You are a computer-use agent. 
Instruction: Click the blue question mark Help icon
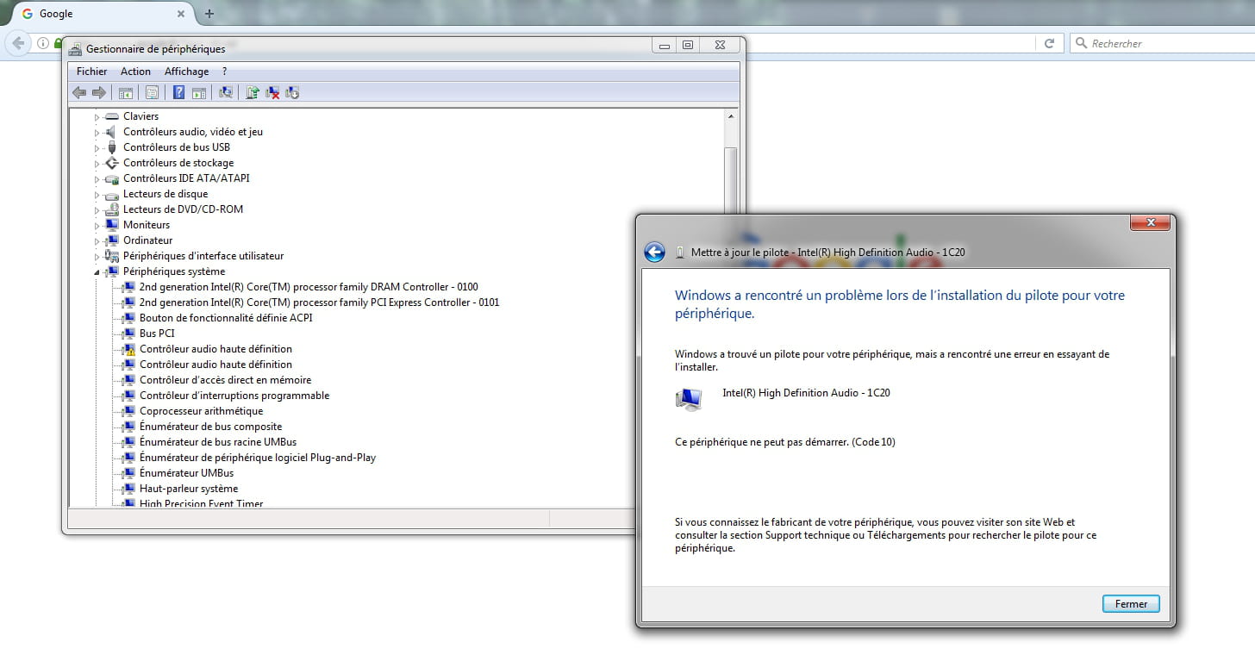[x=178, y=92]
